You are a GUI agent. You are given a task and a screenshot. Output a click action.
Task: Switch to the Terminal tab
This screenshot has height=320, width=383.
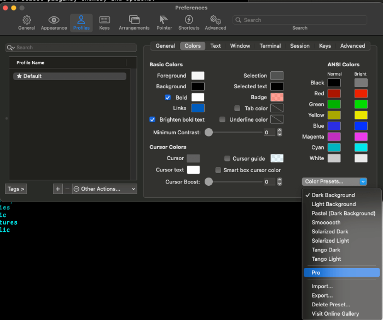(270, 46)
